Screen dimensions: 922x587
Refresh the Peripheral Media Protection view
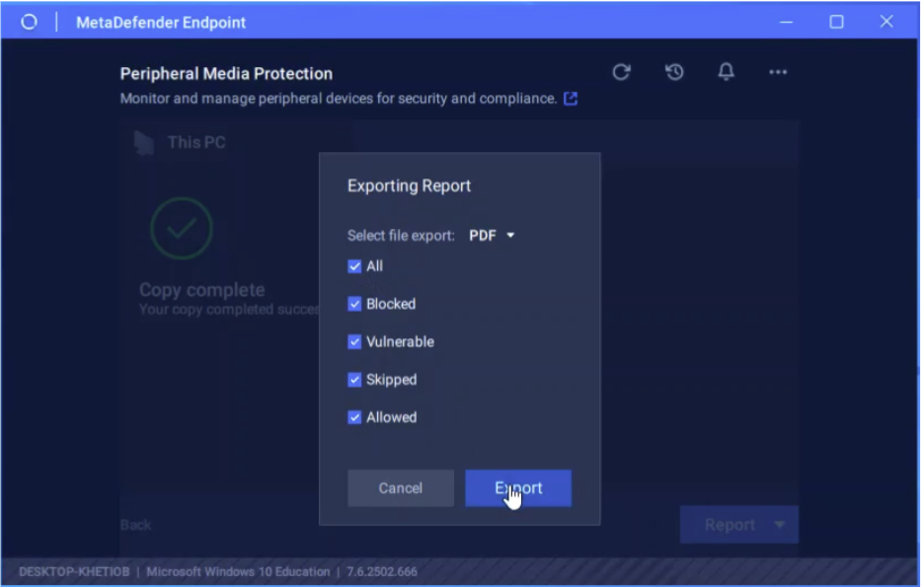click(x=622, y=72)
